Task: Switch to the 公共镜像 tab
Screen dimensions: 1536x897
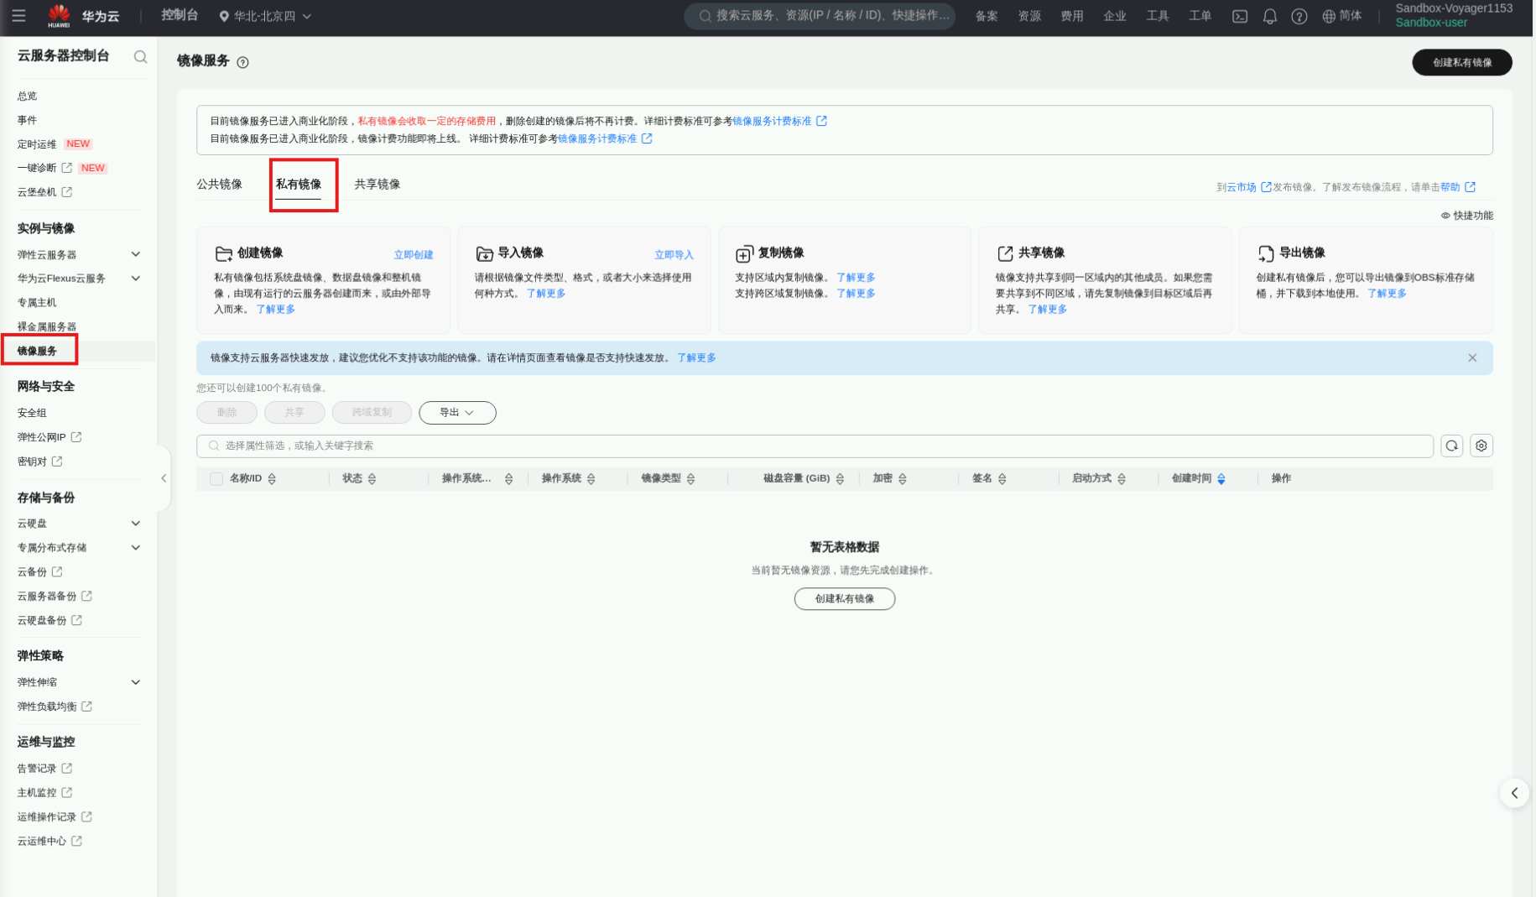Action: pyautogui.click(x=219, y=185)
